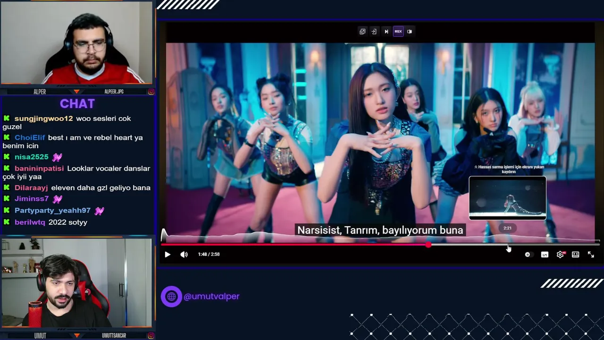Click the Kick badge beside Dilaraayj
This screenshot has height=340, width=604.
7,187
